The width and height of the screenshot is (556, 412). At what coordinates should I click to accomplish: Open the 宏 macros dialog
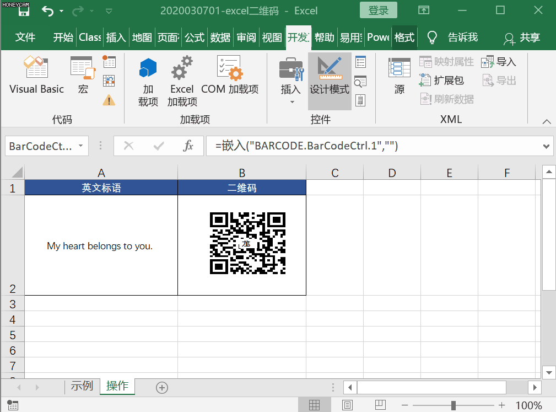pyautogui.click(x=83, y=75)
